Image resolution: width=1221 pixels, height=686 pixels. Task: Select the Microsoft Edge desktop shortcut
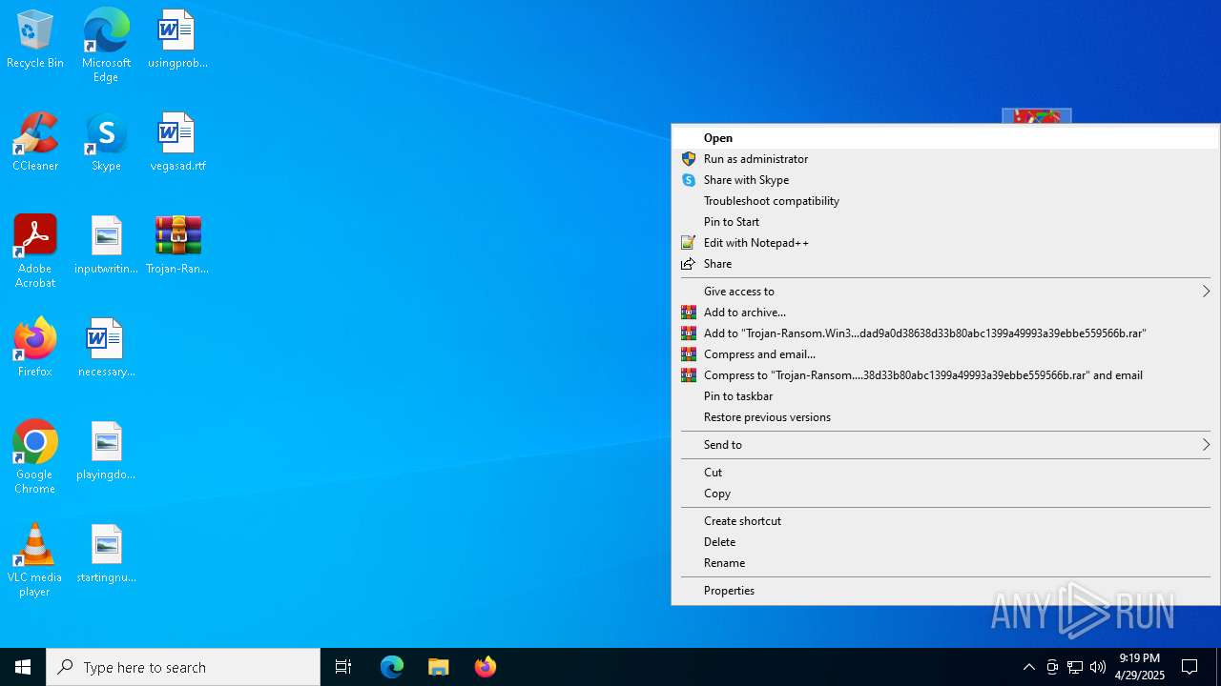106,46
